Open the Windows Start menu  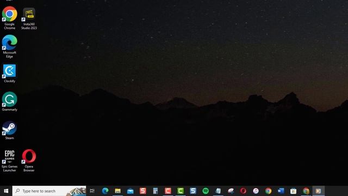[x=6, y=191]
